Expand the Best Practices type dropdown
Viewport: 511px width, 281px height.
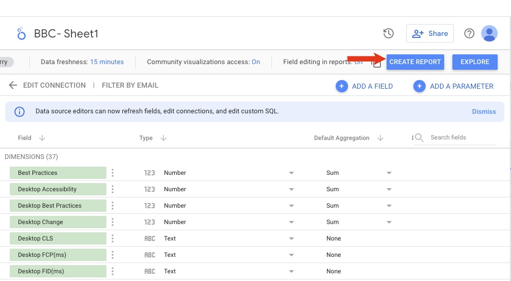click(291, 173)
